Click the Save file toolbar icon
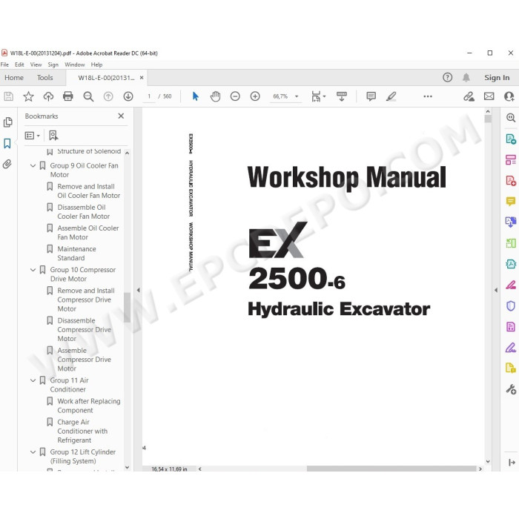The image size is (519, 519). pos(8,96)
